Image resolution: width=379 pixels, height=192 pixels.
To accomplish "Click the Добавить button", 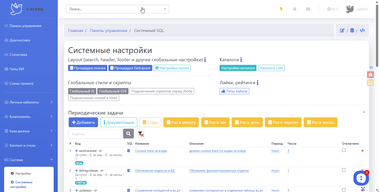I will tap(83, 122).
